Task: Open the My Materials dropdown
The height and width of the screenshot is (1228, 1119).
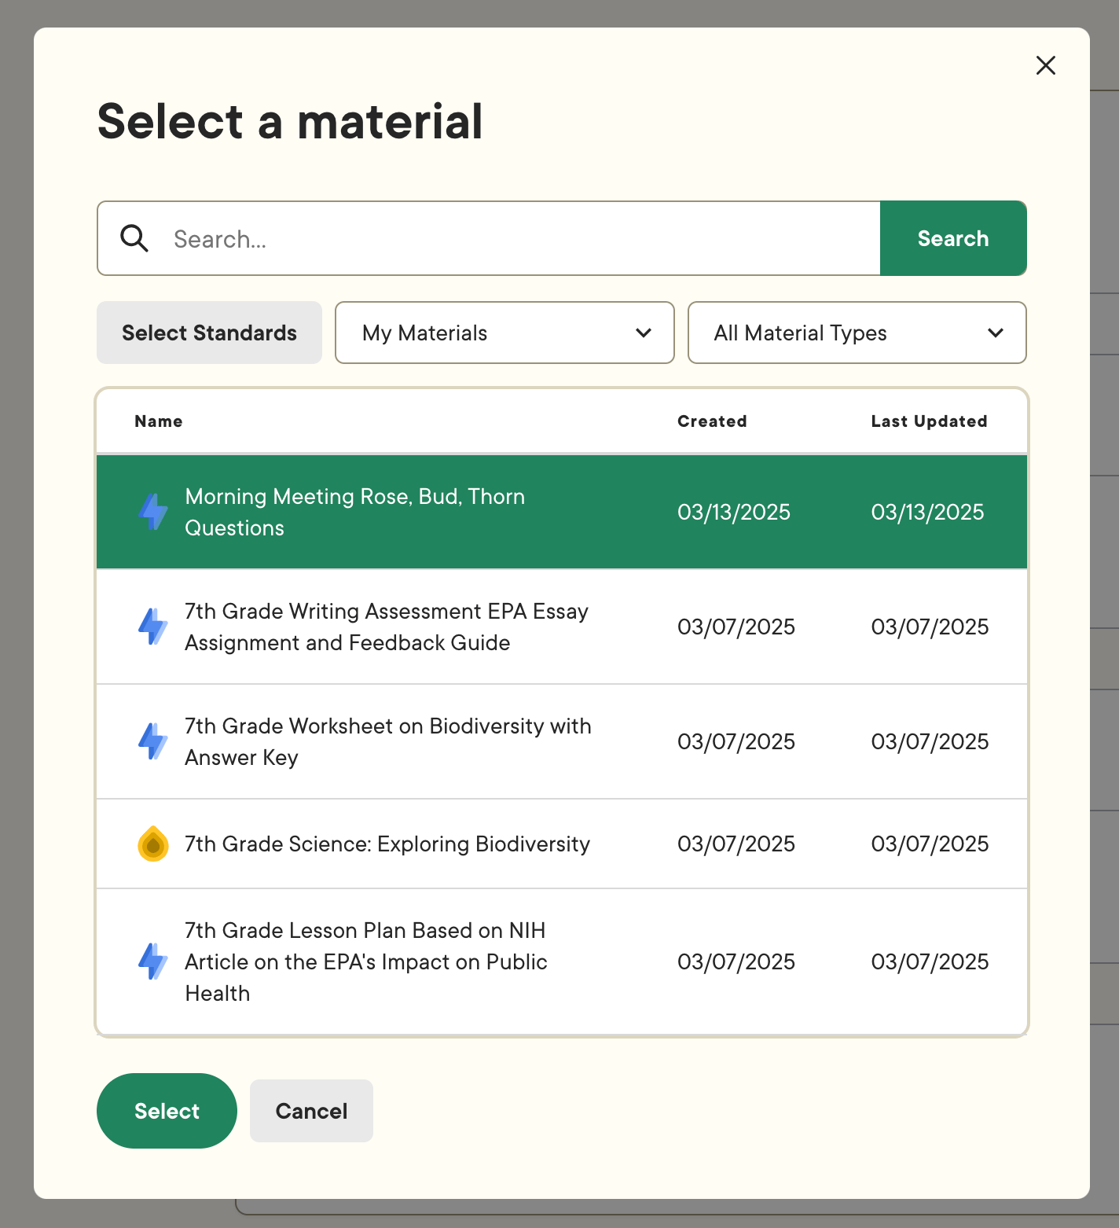Action: coord(504,333)
